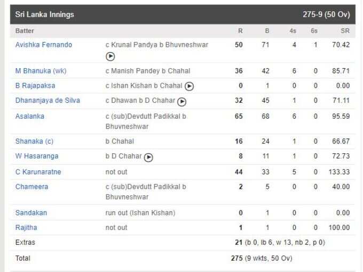Open Asalanka's player profile
The width and height of the screenshot is (363, 272).
30,116
